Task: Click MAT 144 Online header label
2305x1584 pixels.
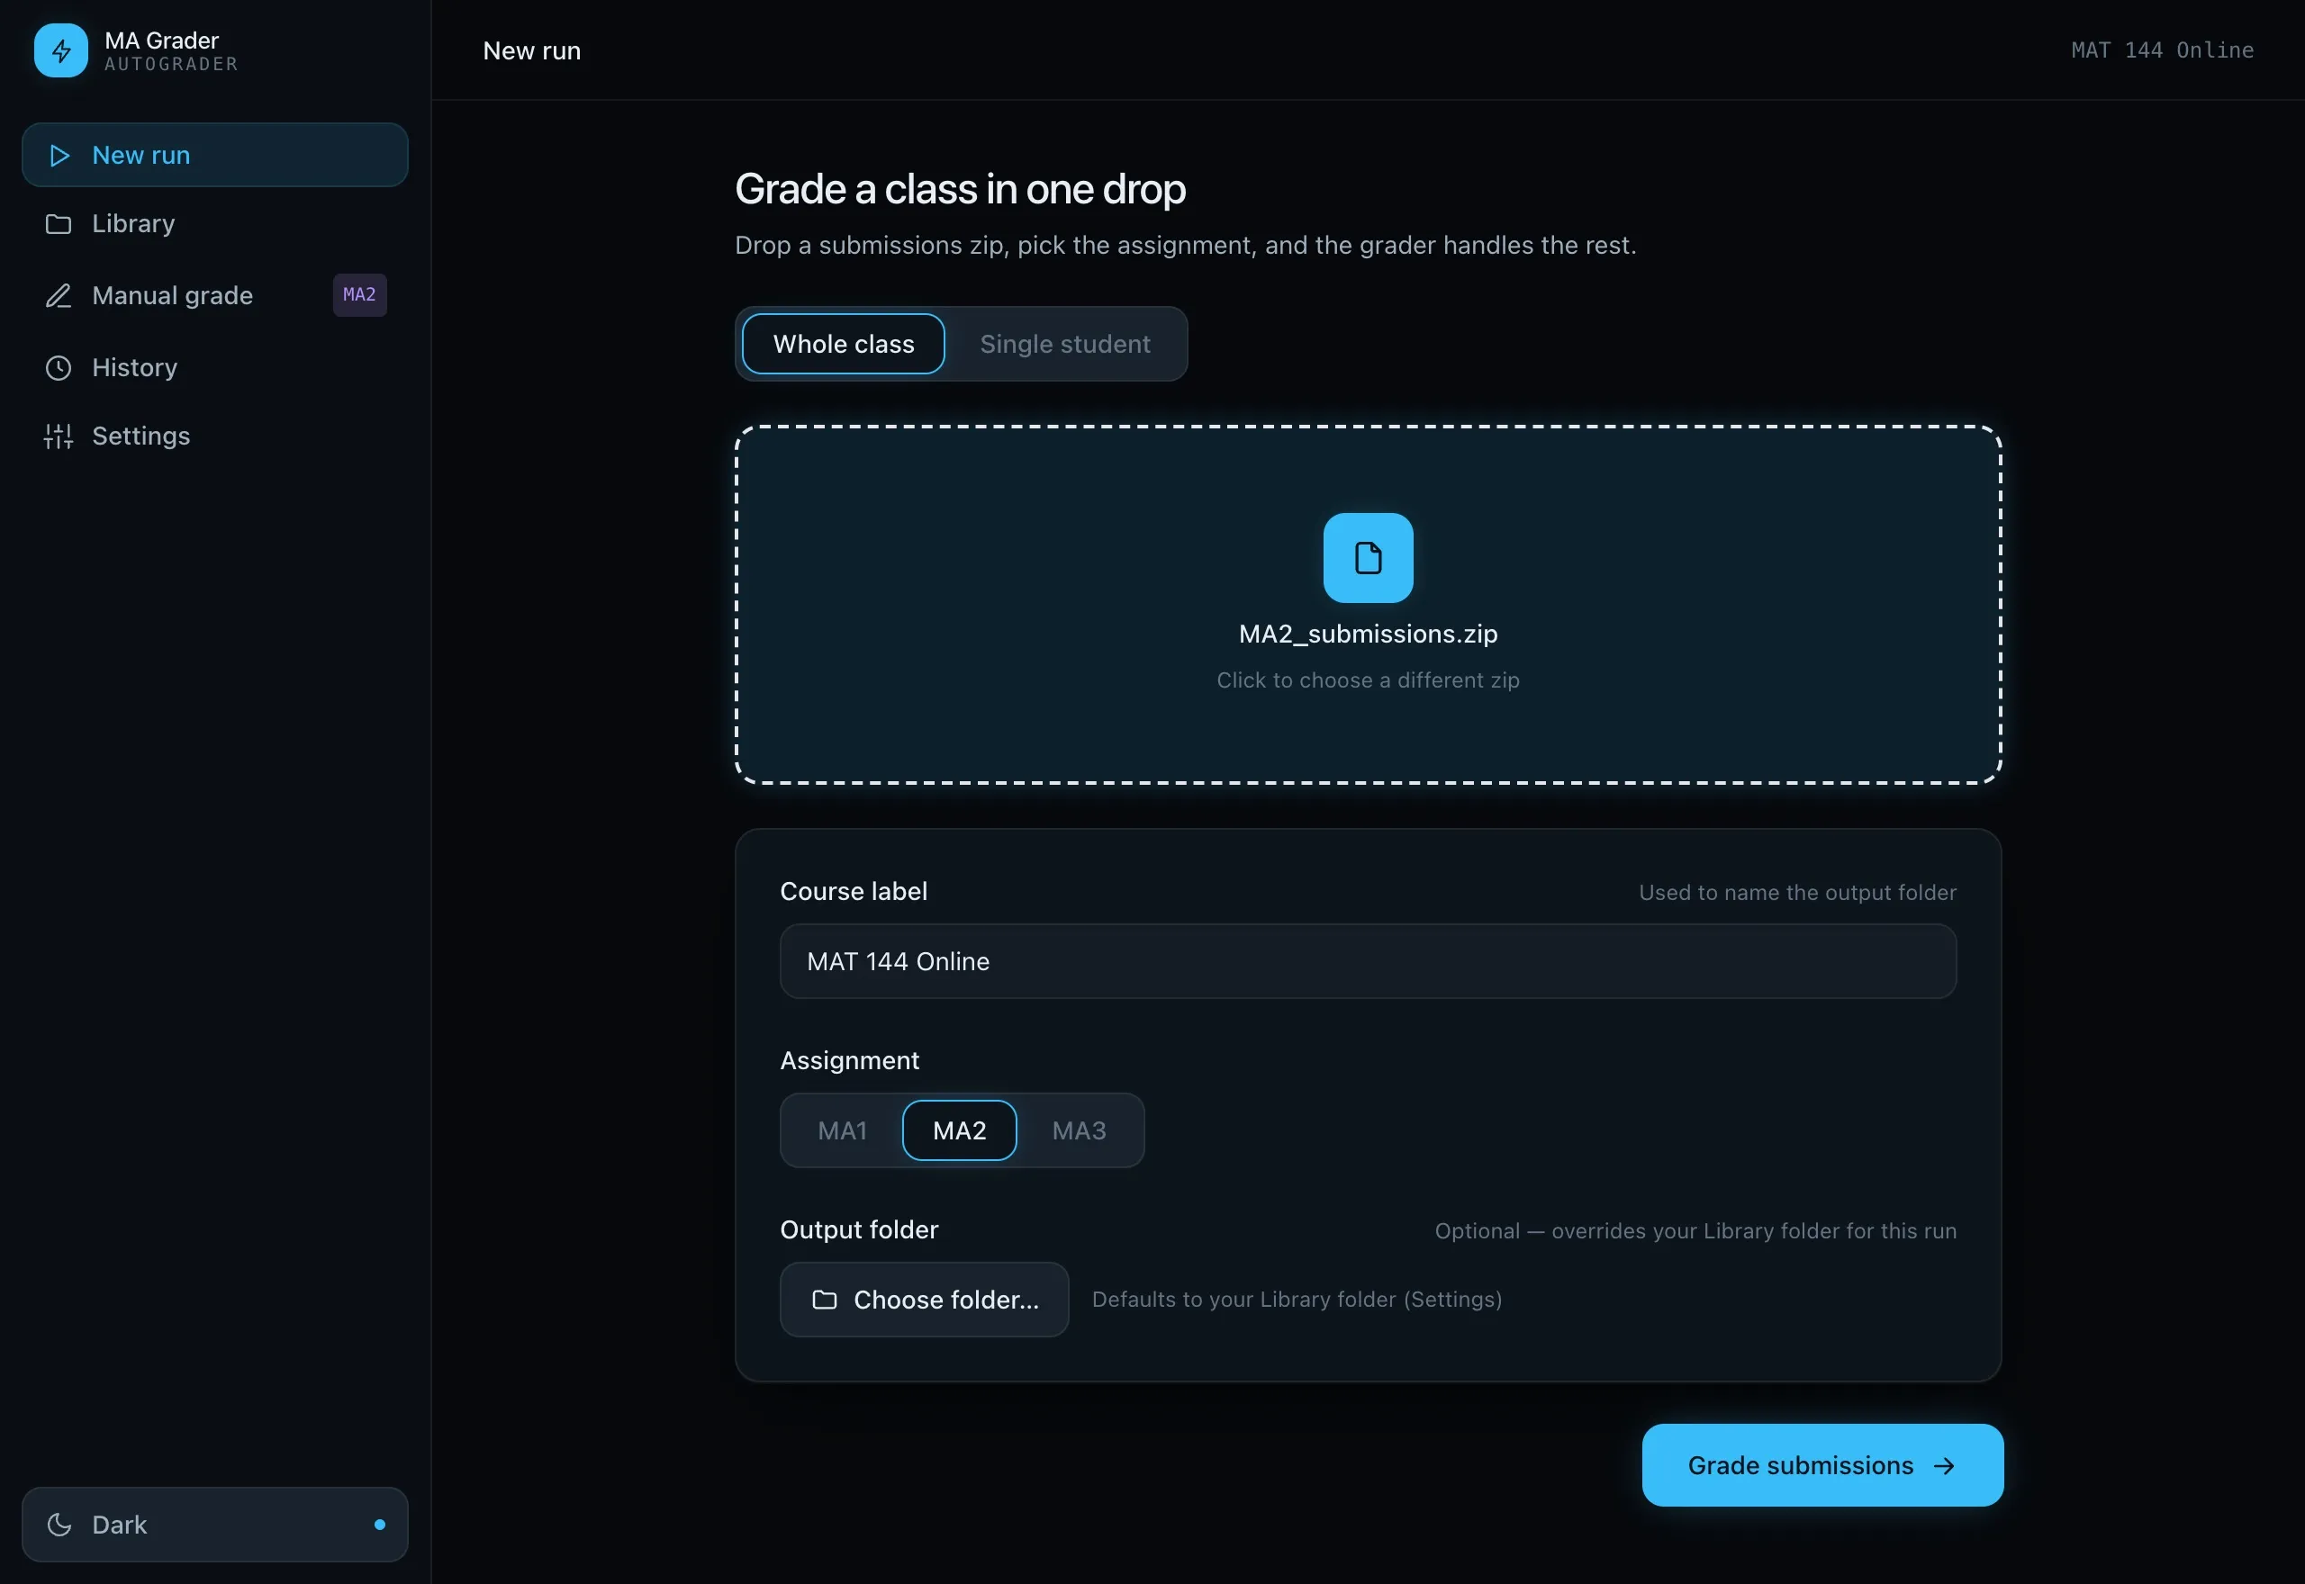Action: [x=2162, y=50]
